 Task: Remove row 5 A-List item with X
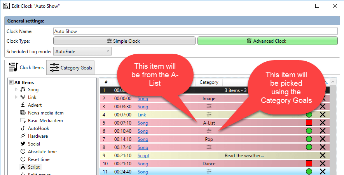[x=323, y=123]
